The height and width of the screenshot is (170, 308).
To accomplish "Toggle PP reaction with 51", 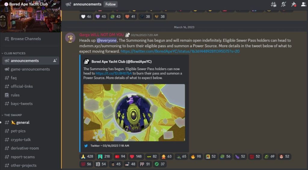I will click(x=145, y=164).
